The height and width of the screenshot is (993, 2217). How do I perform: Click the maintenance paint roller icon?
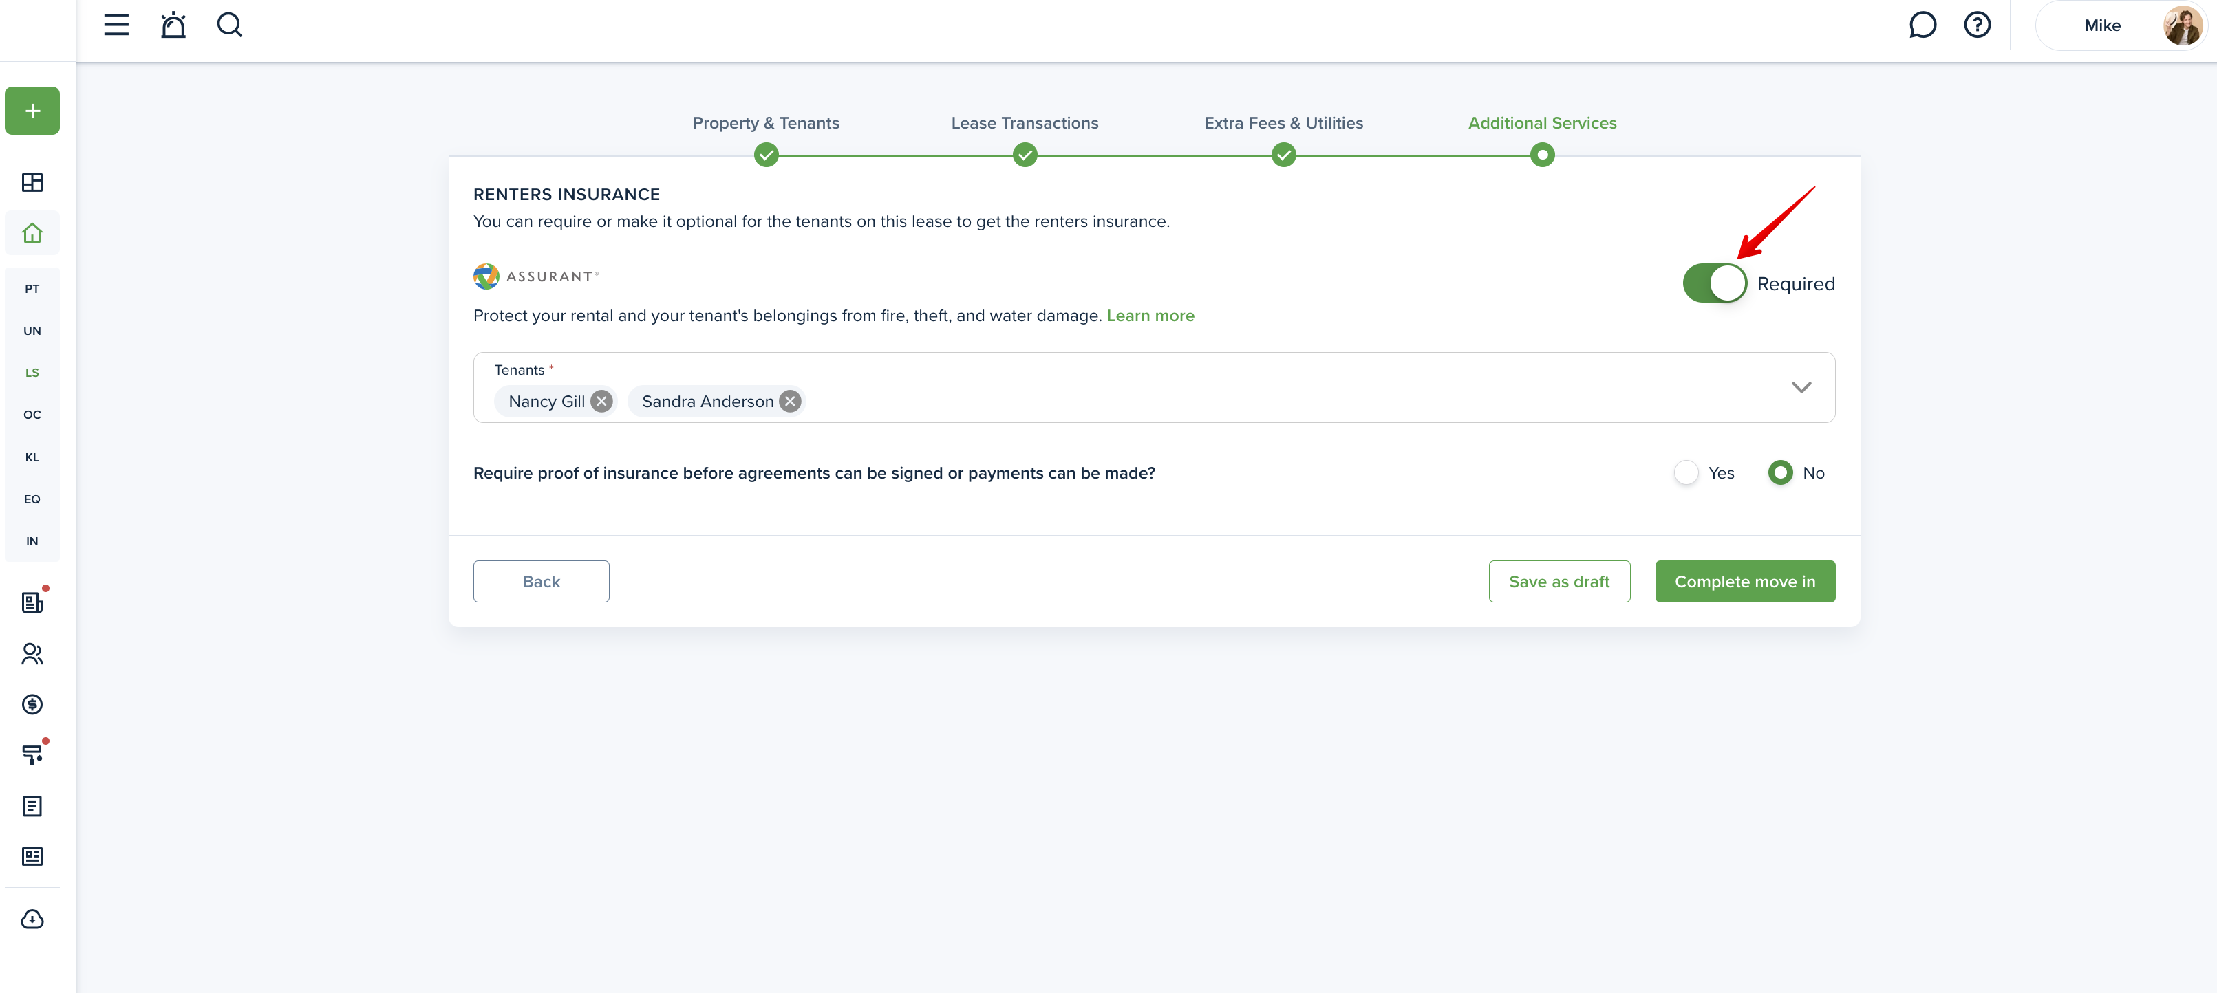click(x=32, y=754)
